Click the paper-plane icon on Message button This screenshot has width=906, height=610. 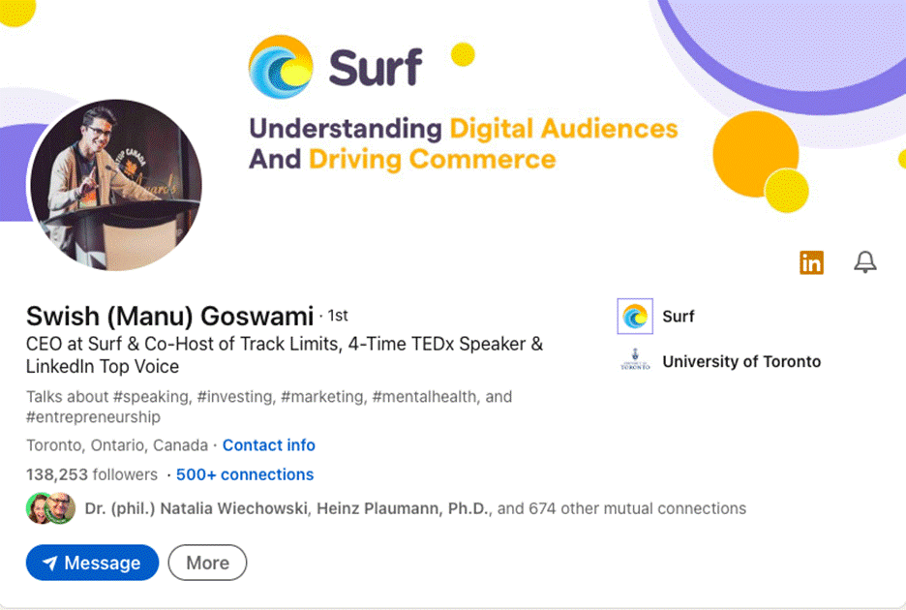coord(50,563)
